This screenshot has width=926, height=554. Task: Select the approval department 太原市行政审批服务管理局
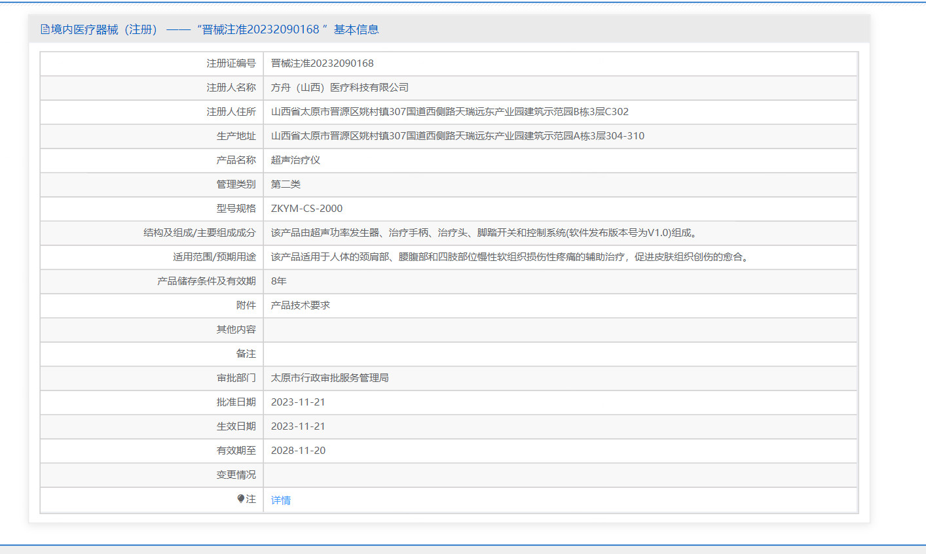[330, 378]
